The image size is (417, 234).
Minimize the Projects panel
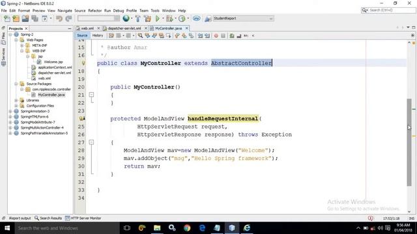coord(70,29)
